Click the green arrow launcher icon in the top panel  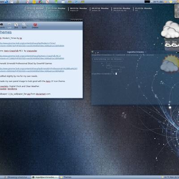tap(56, 2)
